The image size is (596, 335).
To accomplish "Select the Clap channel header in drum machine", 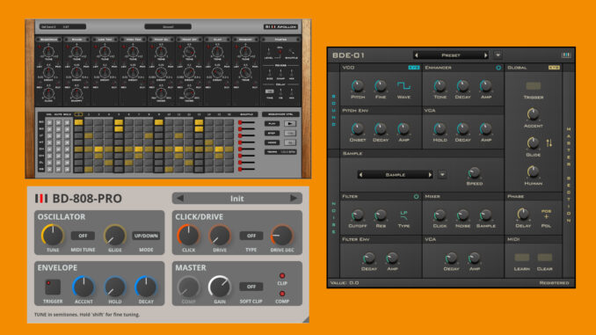I will [217, 40].
